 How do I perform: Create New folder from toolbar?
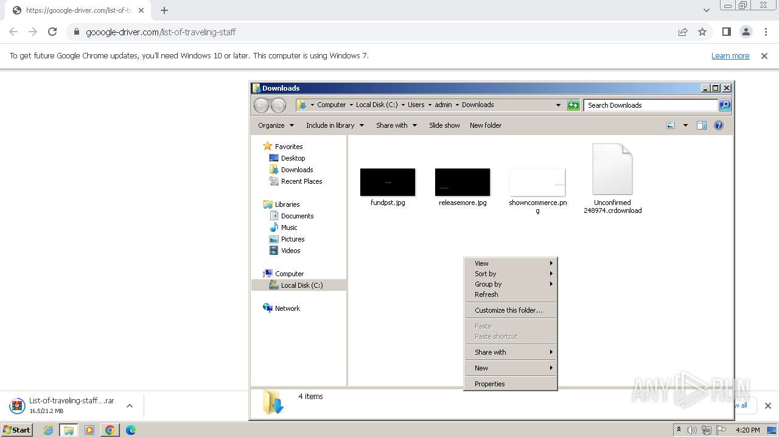click(x=486, y=125)
